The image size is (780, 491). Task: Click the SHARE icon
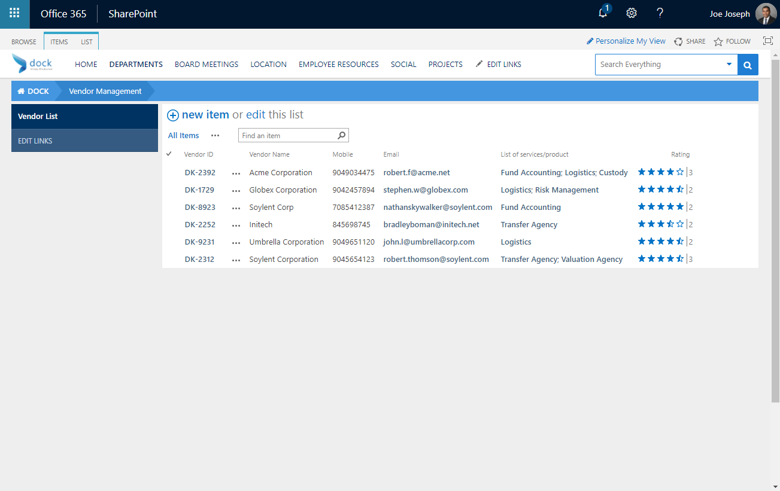click(678, 41)
